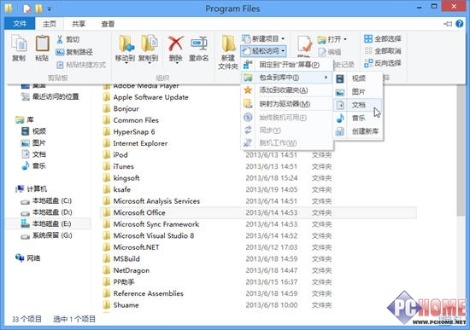Select 视频 in the library submenu
The image size is (470, 330).
(x=358, y=78)
